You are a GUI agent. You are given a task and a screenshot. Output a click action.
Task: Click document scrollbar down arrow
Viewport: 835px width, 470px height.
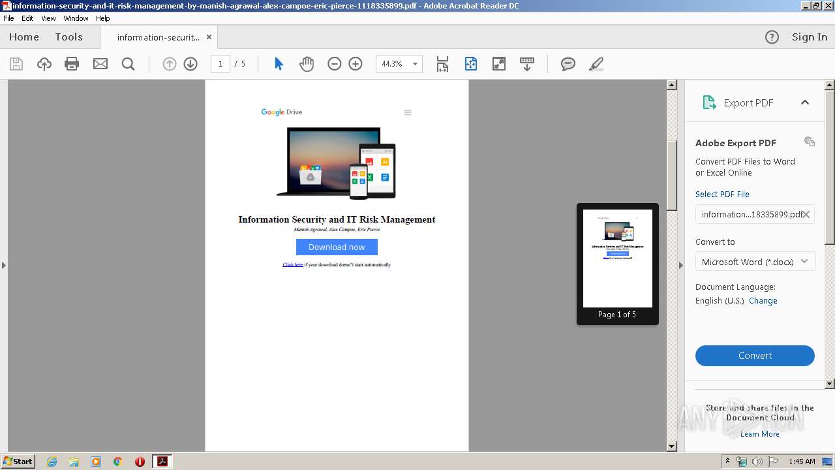(672, 446)
